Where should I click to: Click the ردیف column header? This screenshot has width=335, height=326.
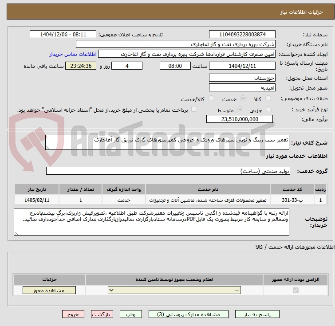point(320,189)
